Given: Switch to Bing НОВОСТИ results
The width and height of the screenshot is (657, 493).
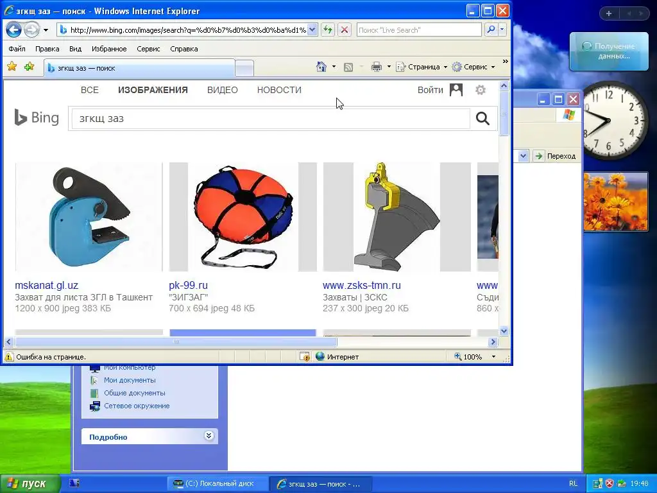Looking at the screenshot, I should (x=280, y=90).
